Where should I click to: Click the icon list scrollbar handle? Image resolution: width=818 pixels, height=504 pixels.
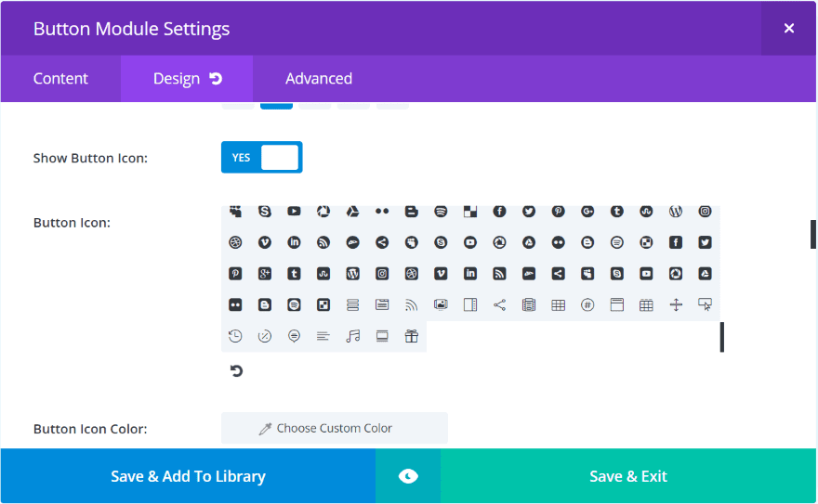click(722, 337)
